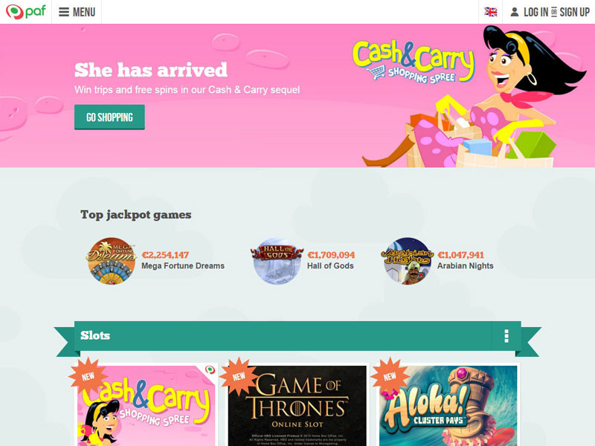
Task: Click the GO SHOPPING button
Action: point(109,117)
